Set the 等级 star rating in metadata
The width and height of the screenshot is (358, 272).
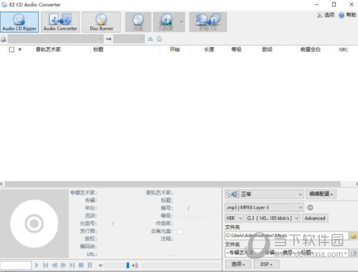[192, 216]
